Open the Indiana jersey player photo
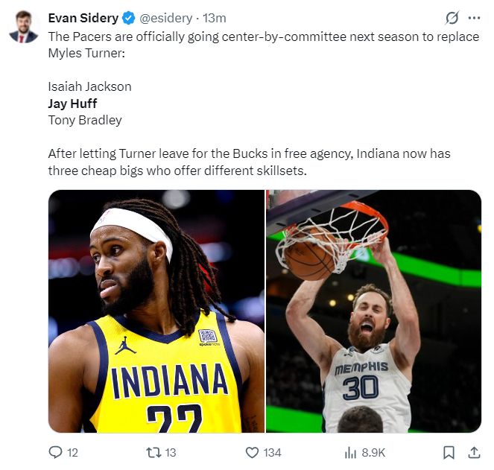The height and width of the screenshot is (470, 494). pos(156,311)
